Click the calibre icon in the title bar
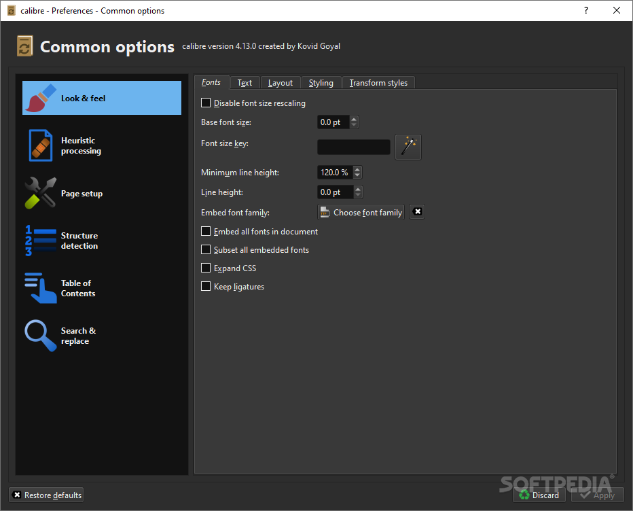Screen dimensions: 633x511 point(12,10)
